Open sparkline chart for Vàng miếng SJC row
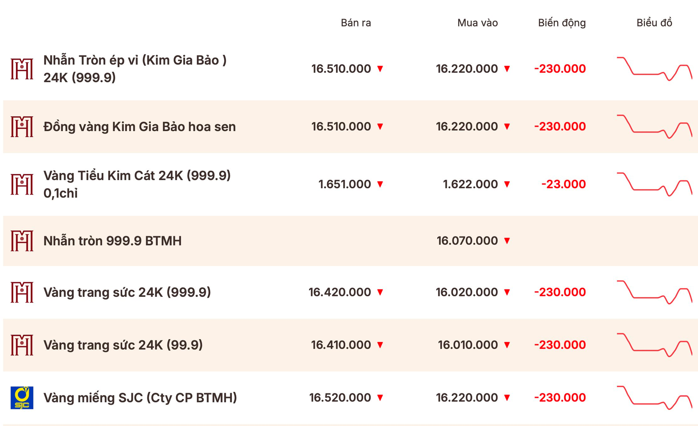 (x=654, y=398)
